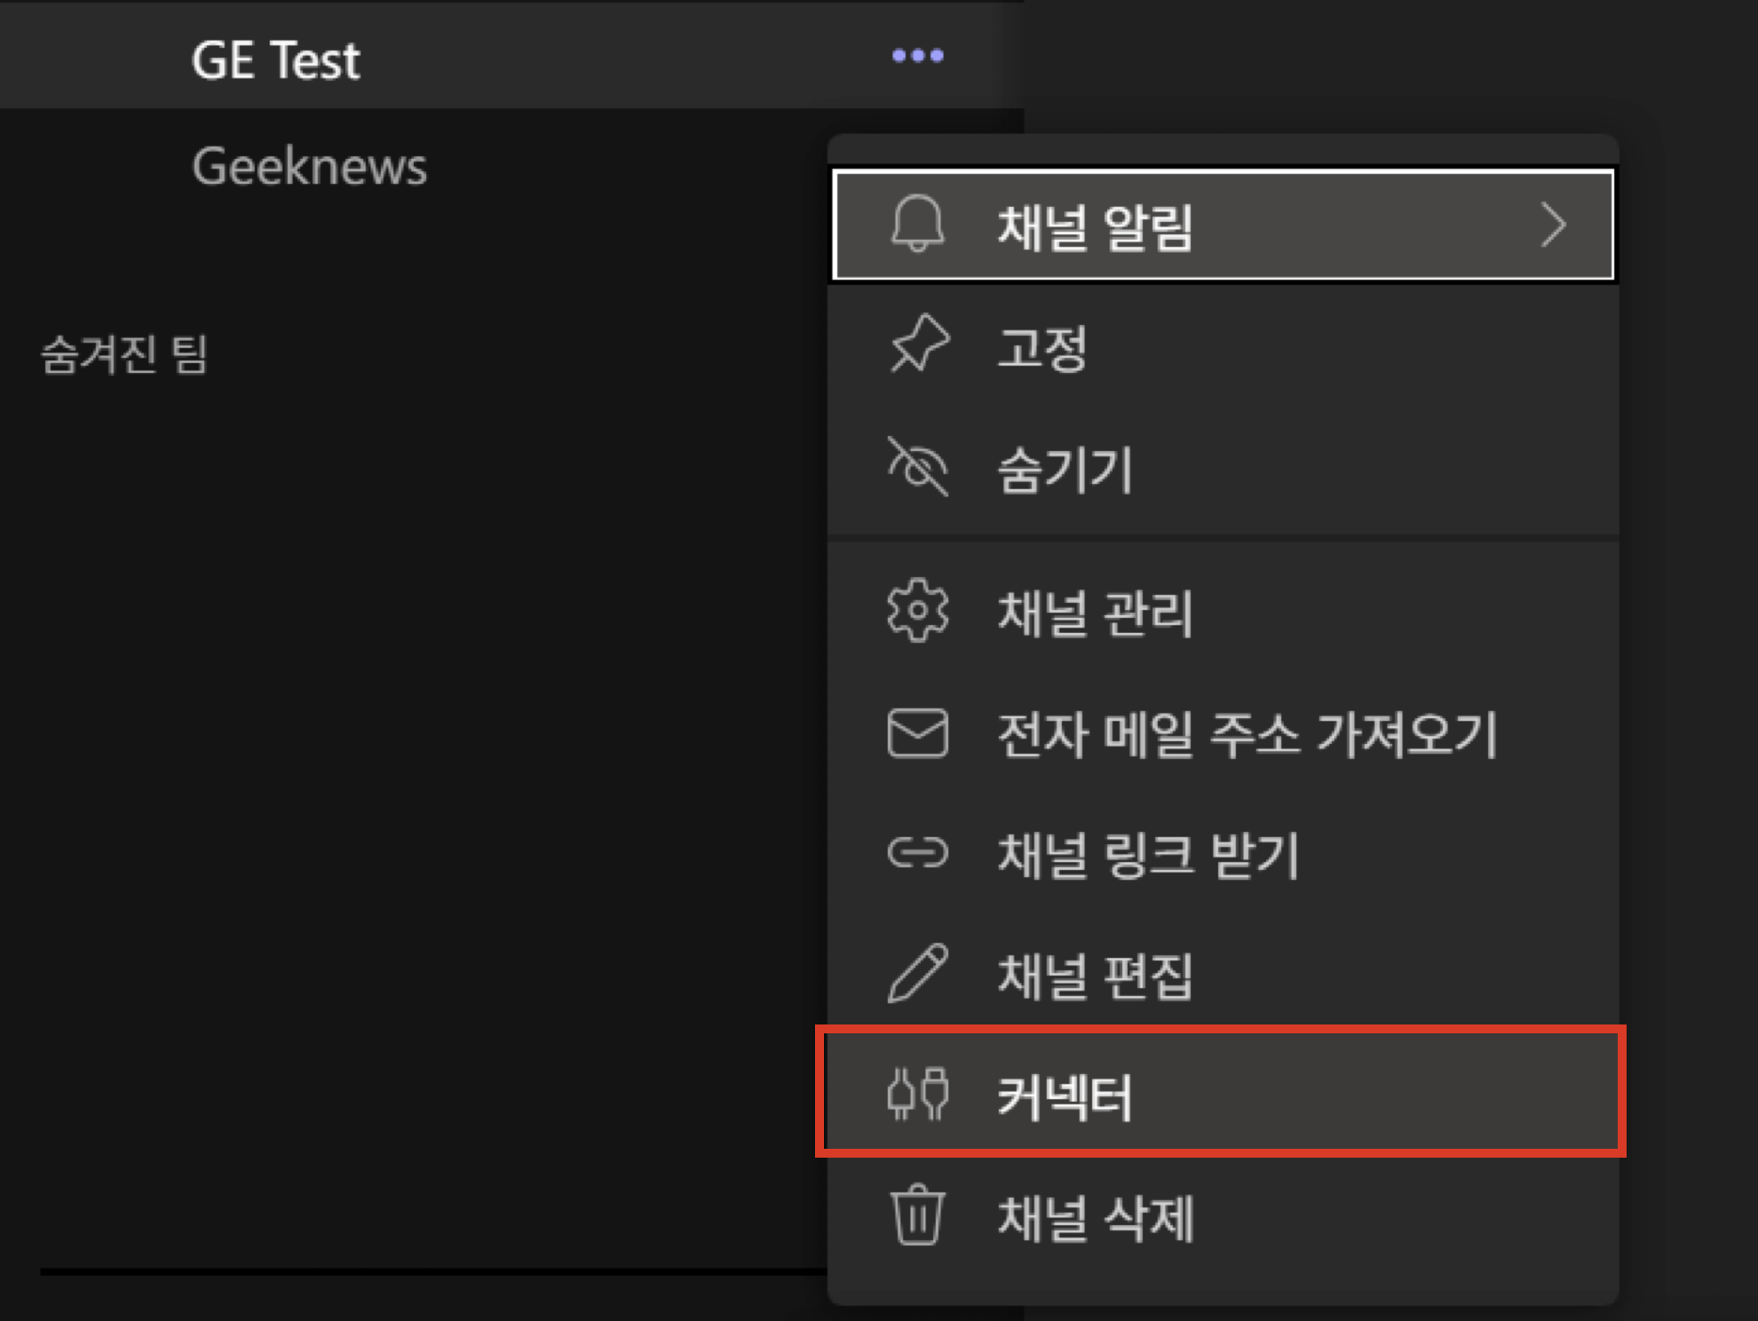Click the pencil edit channel icon

(x=917, y=974)
